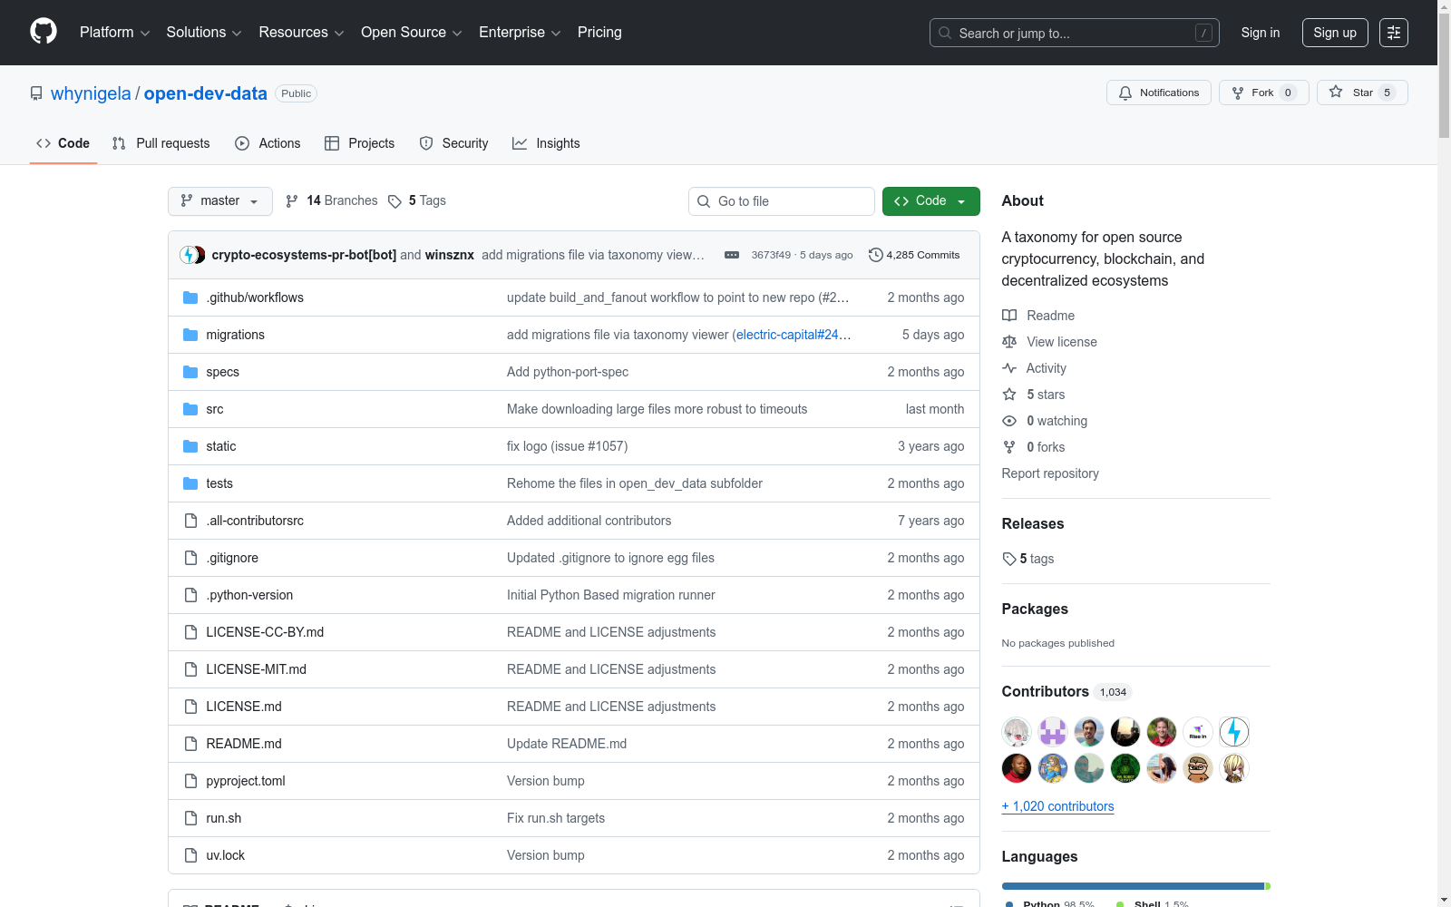Click the tag icon in Releases section
Image resolution: width=1451 pixels, height=907 pixels.
click(1009, 559)
